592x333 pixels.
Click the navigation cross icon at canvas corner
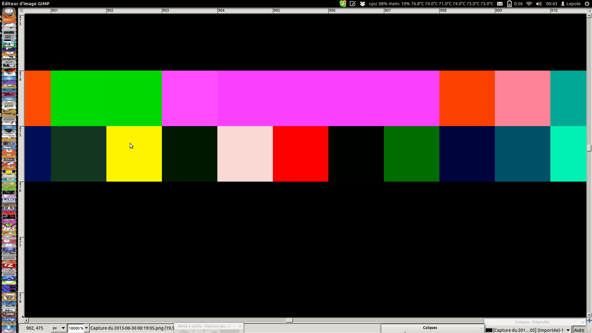(x=589, y=320)
